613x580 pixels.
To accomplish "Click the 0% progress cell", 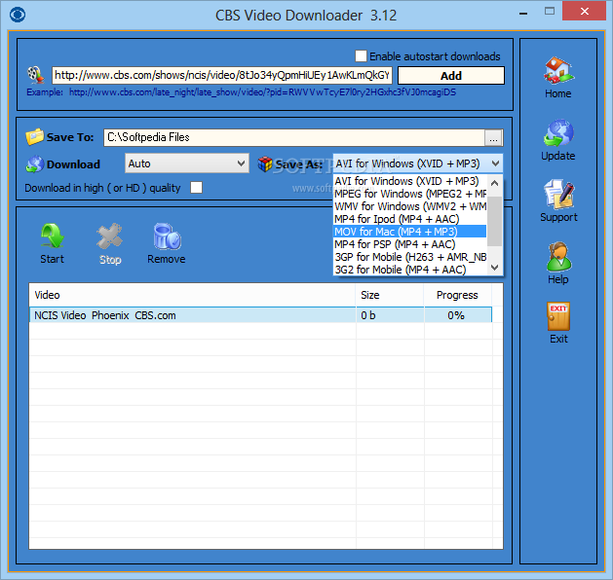I will pos(457,315).
